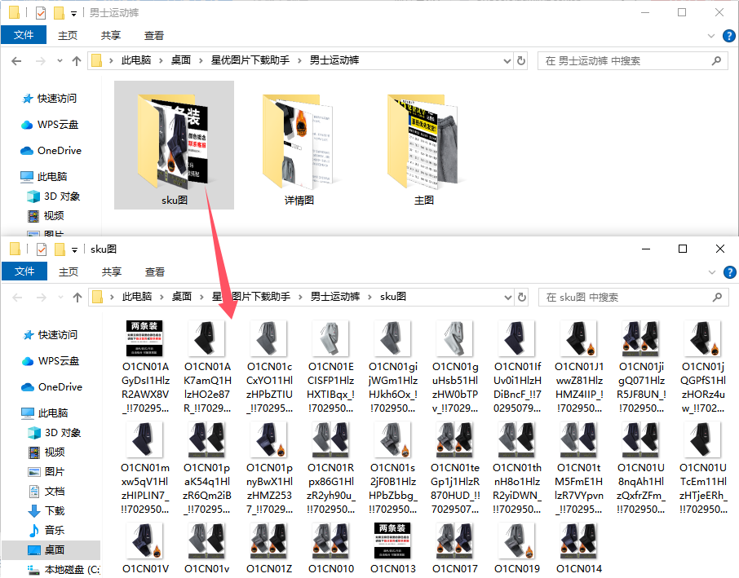The image size is (739, 578).
Task: Open 主页 tab in 男士运动裤 window
Action: (68, 35)
